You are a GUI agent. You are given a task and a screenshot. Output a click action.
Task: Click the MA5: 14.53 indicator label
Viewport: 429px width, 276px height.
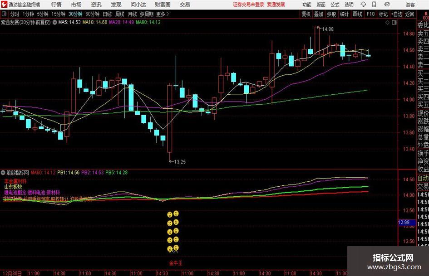coord(69,22)
